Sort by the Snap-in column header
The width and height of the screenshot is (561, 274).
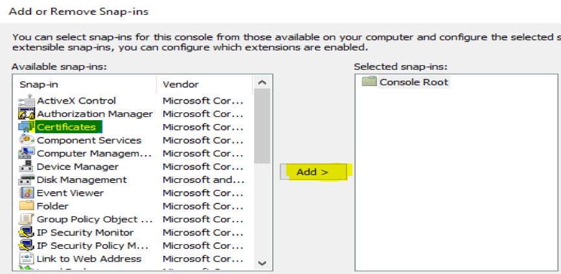[x=84, y=85]
